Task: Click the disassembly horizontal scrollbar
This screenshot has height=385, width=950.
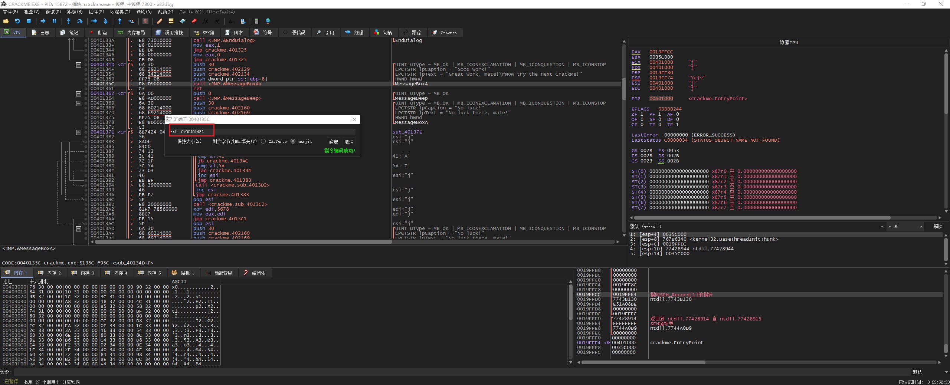Action: tap(243, 242)
